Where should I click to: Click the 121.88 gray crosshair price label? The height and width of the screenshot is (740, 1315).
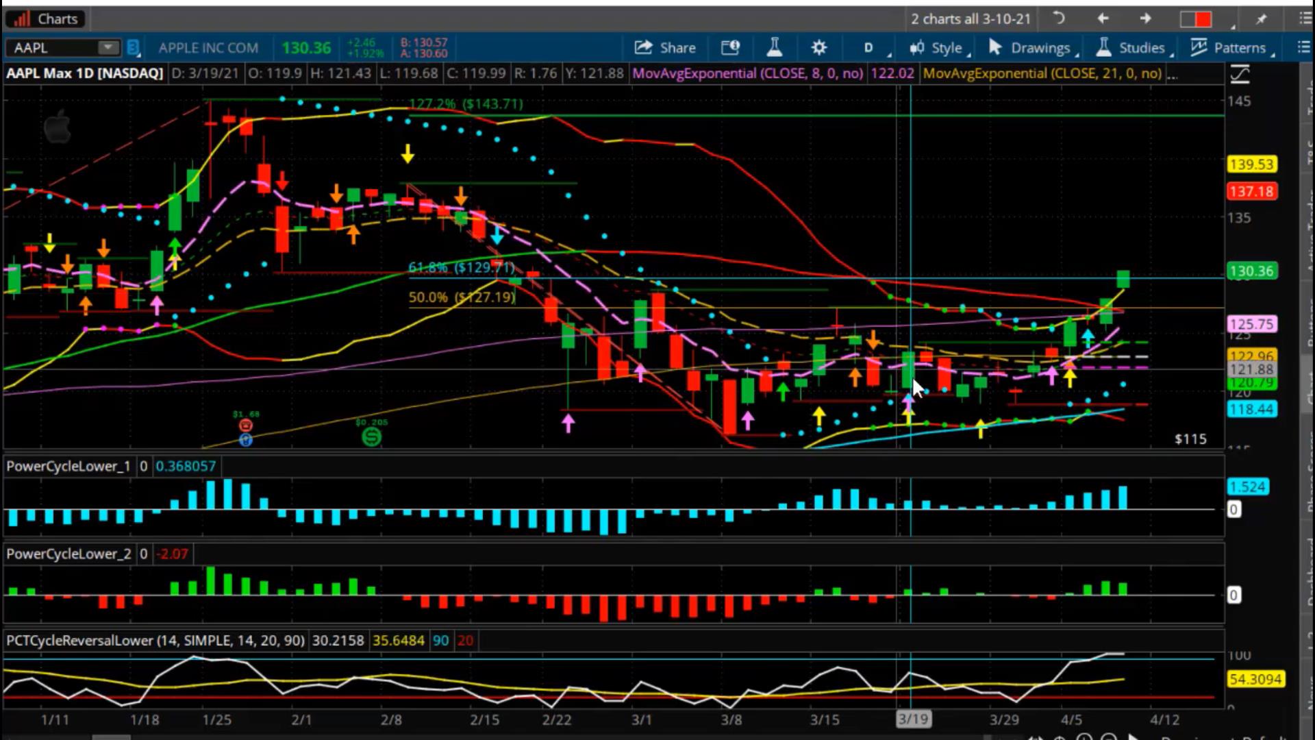click(1252, 369)
